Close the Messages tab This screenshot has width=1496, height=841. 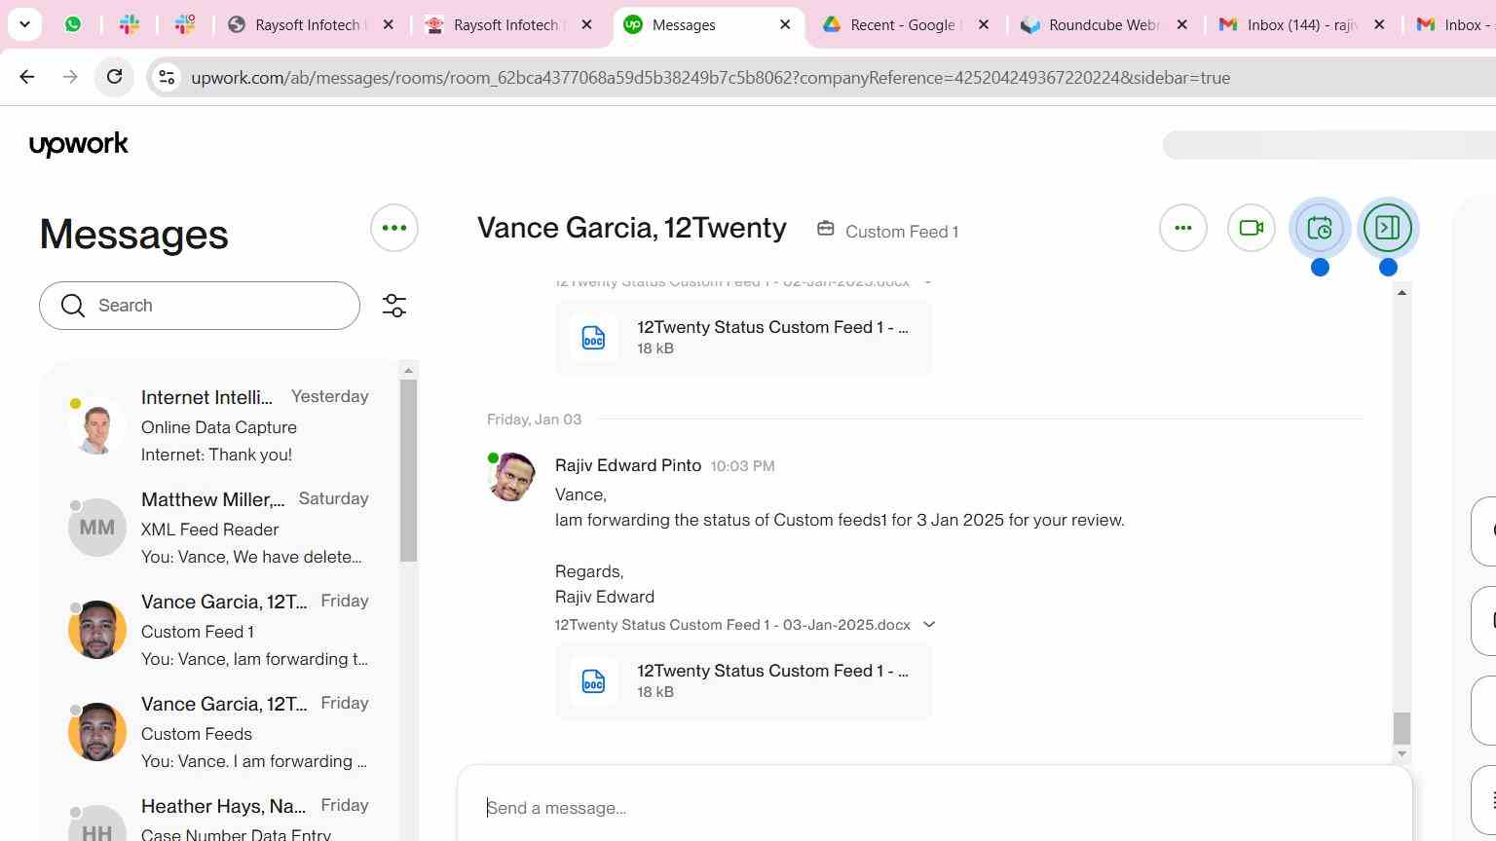785,24
